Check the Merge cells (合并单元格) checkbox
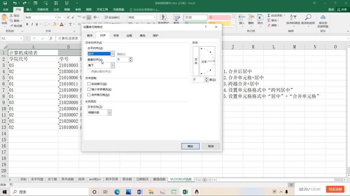 tap(89, 95)
